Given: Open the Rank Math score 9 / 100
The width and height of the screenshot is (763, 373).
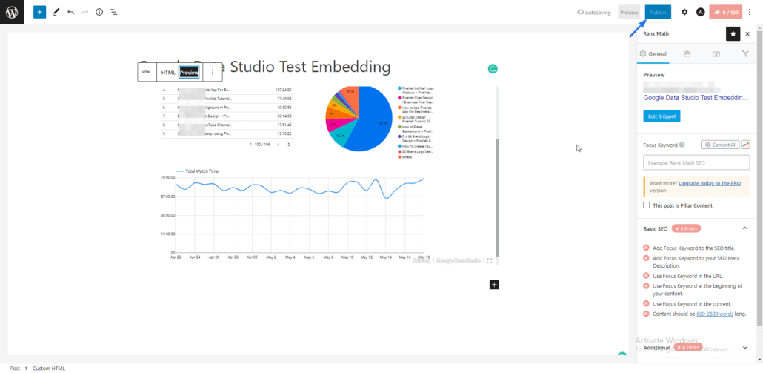Looking at the screenshot, I should 726,12.
